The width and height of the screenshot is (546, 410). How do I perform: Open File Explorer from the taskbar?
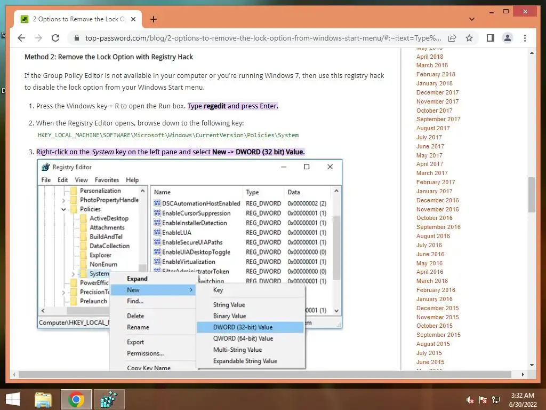(43, 399)
